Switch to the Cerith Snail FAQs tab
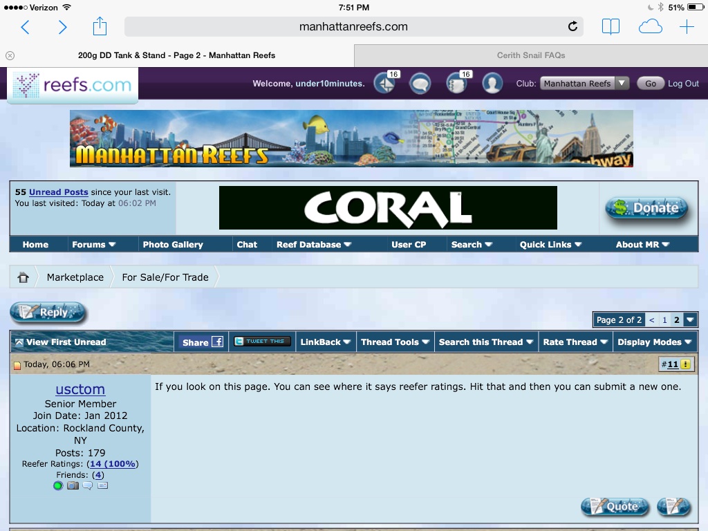The image size is (708, 531). pyautogui.click(x=531, y=55)
